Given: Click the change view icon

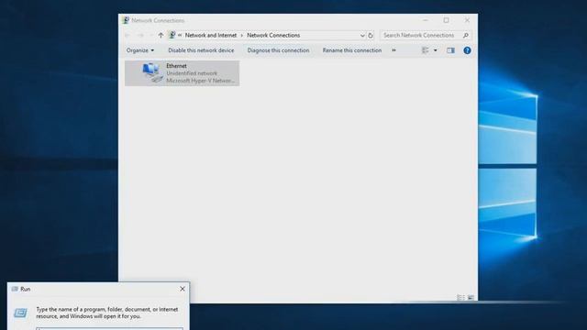Looking at the screenshot, I should tap(426, 50).
